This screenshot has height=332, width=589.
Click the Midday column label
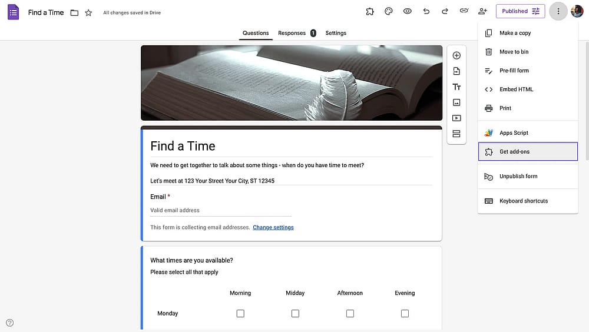click(295, 293)
